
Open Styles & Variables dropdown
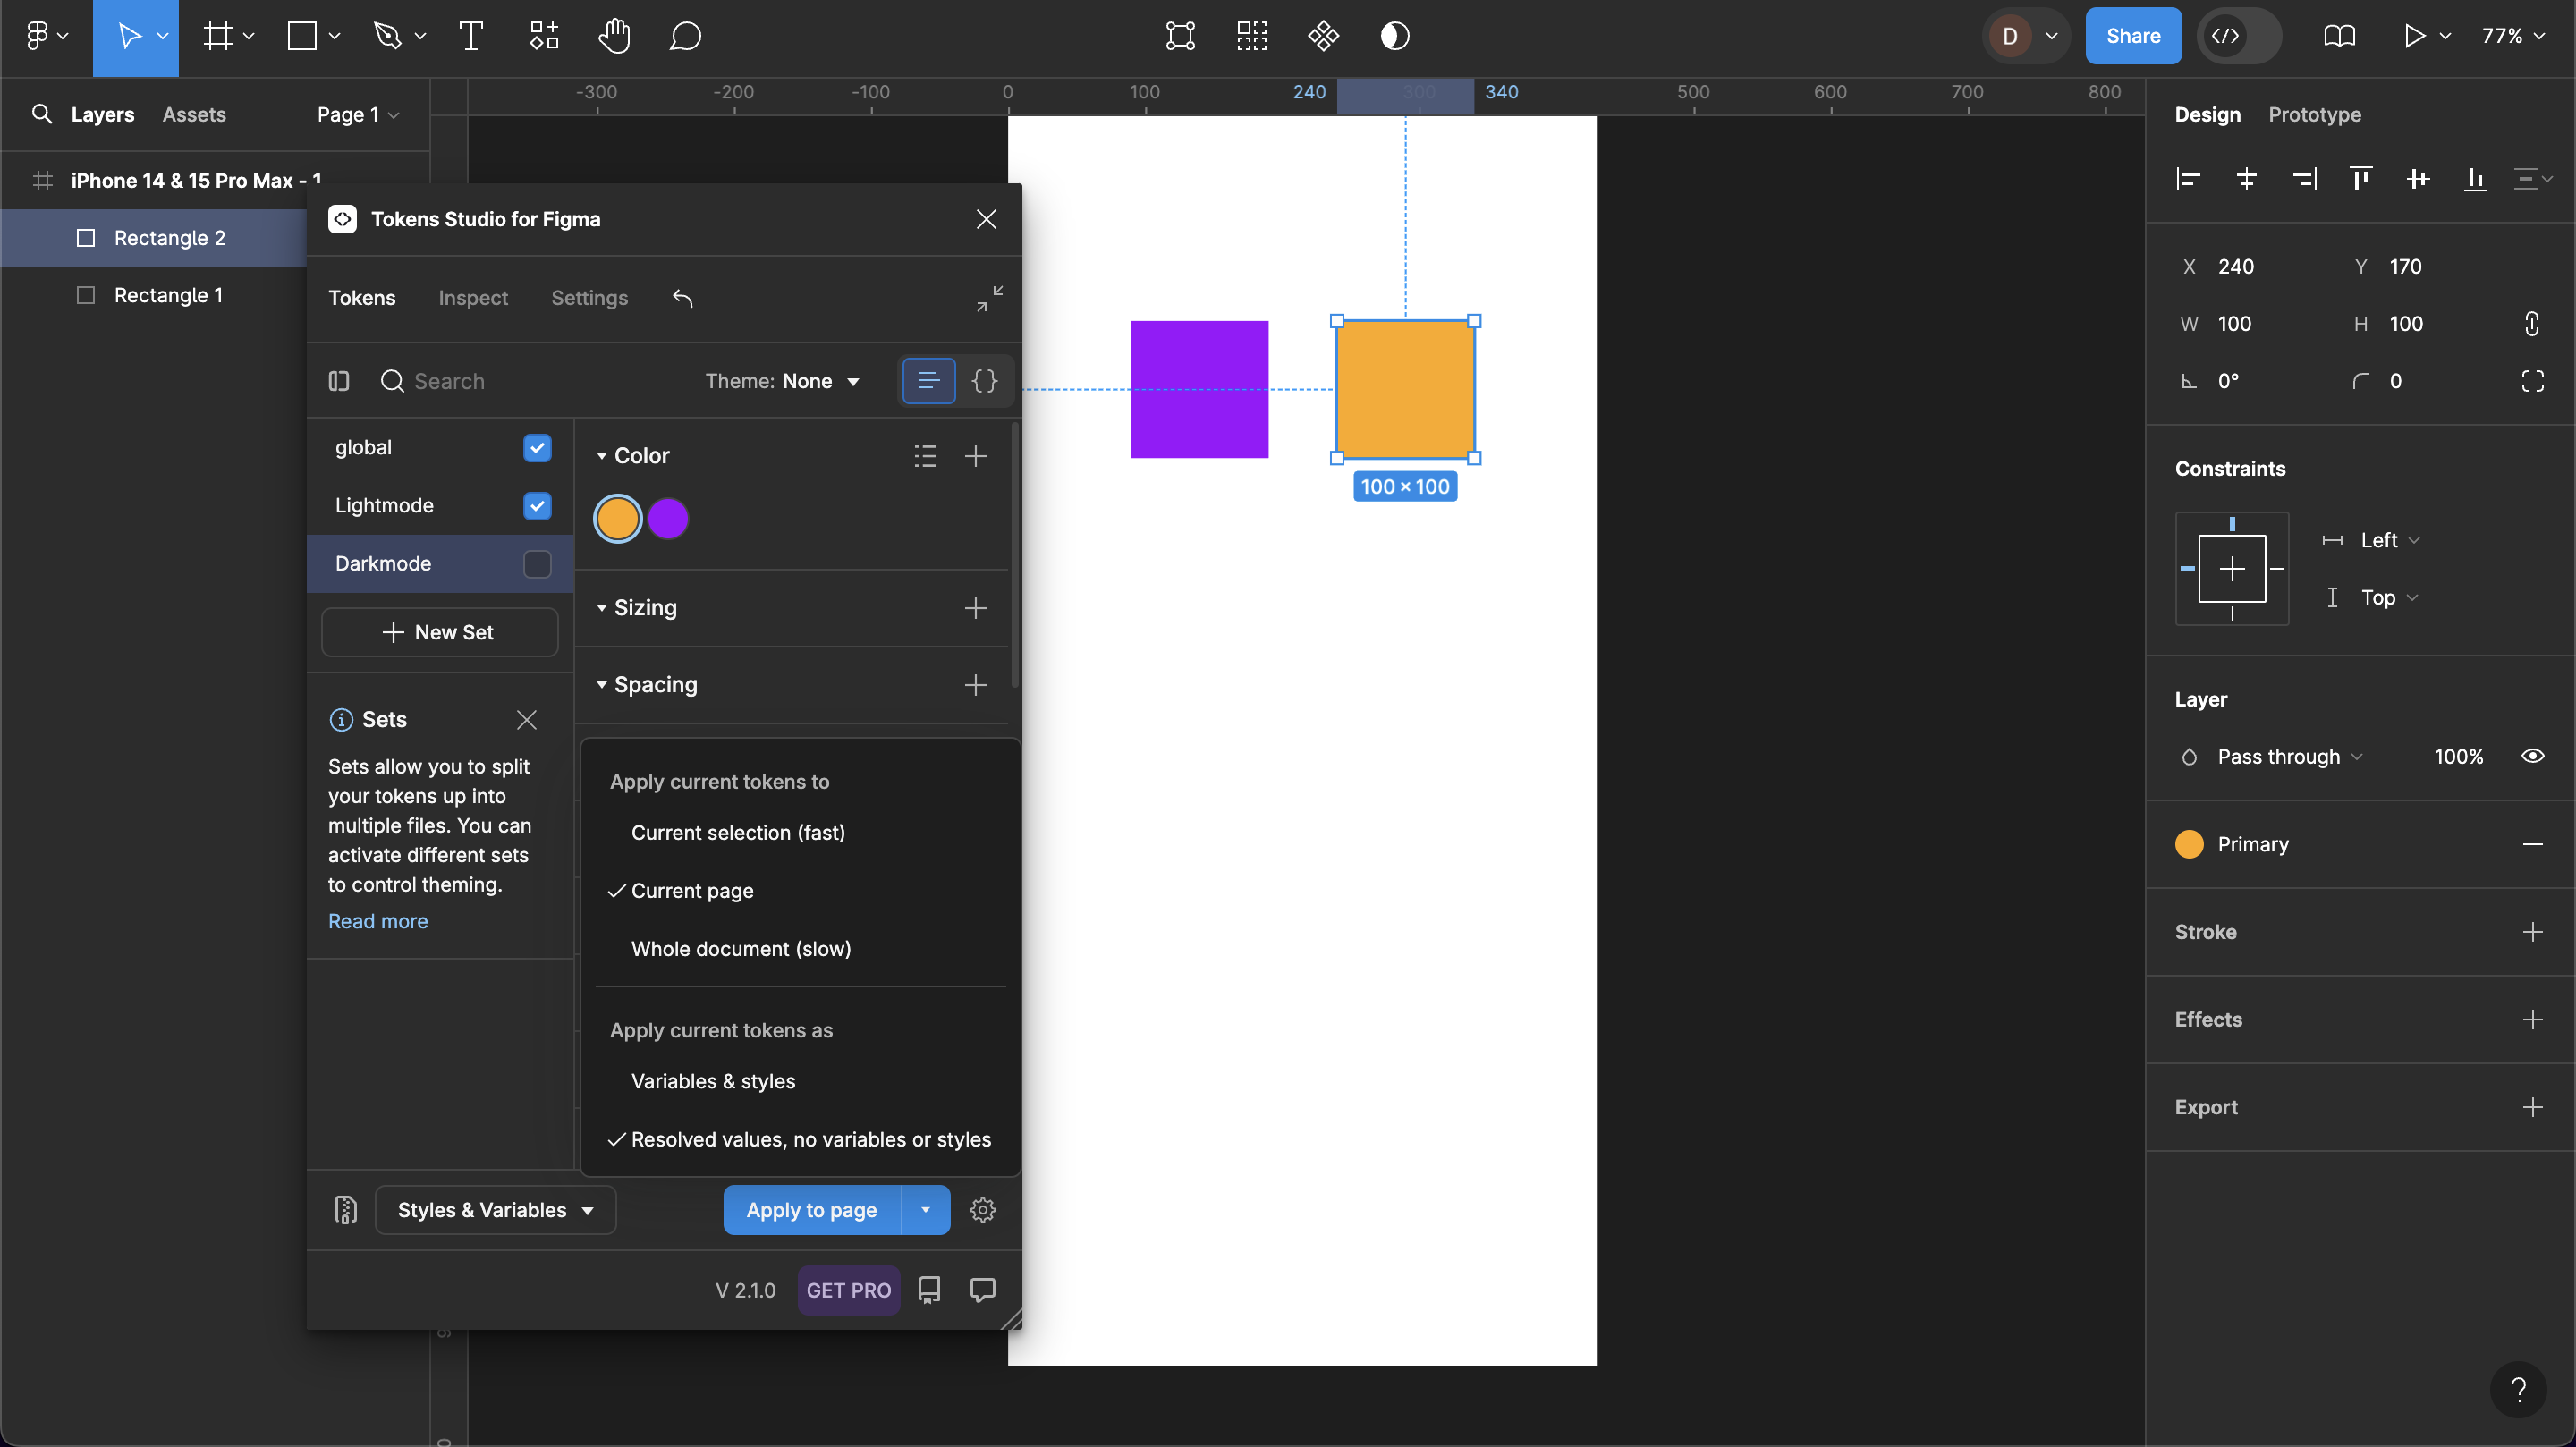(x=495, y=1210)
